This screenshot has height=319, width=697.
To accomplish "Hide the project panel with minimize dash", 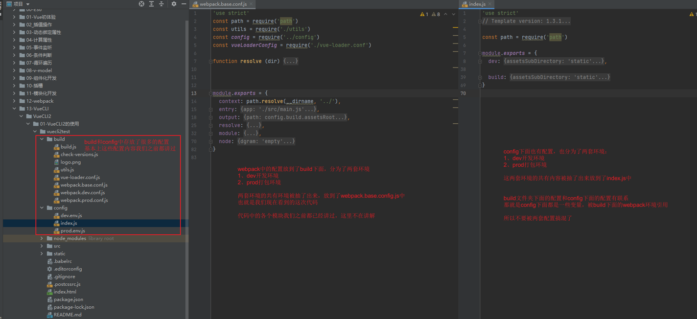I will click(184, 4).
